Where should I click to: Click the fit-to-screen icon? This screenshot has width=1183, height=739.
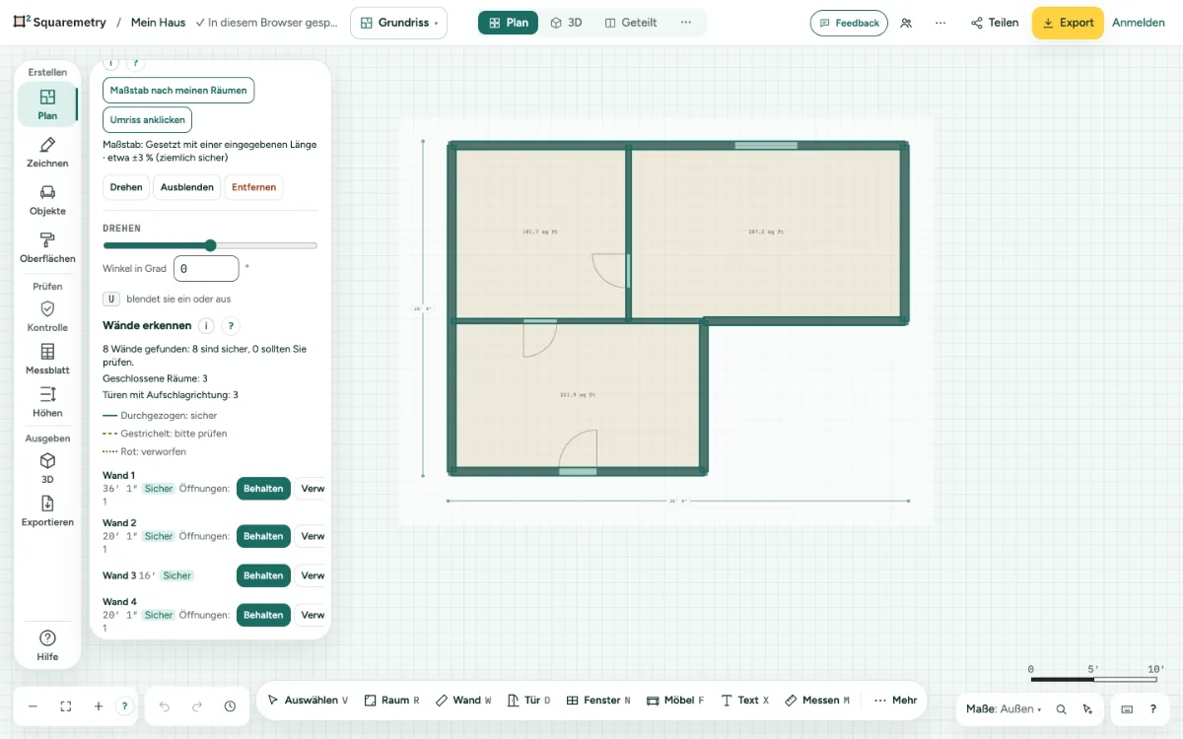coord(66,706)
